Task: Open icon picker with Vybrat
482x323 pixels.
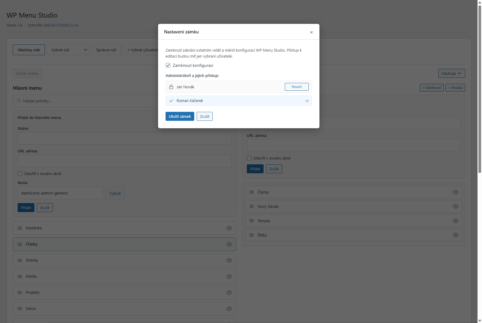Action: point(115,193)
